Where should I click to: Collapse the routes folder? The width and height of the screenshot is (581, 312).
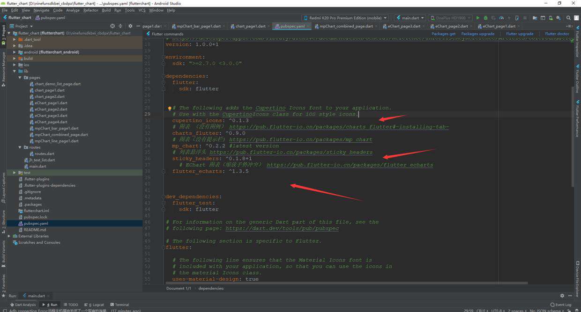20,147
